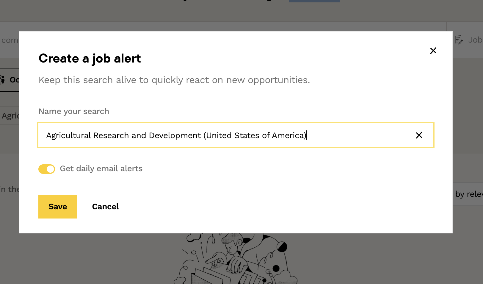Cancel the job alert creation

coord(105,207)
